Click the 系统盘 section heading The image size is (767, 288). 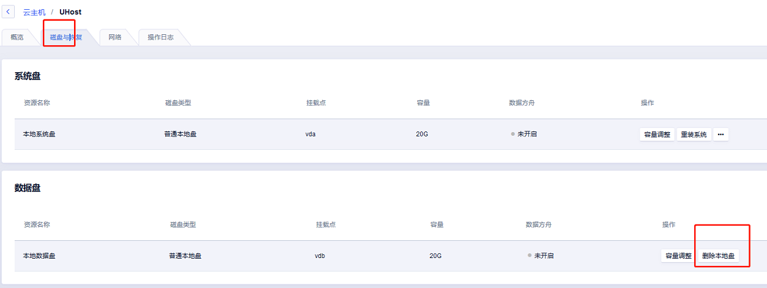(x=28, y=76)
